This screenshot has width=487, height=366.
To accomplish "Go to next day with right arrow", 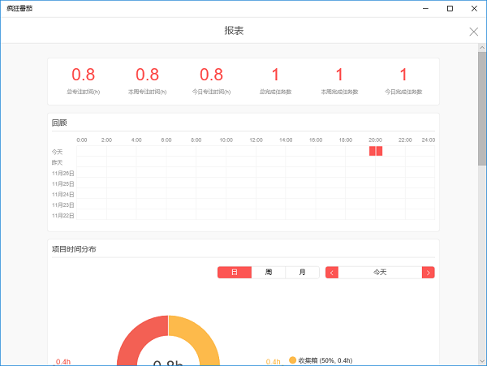I will 429,273.
